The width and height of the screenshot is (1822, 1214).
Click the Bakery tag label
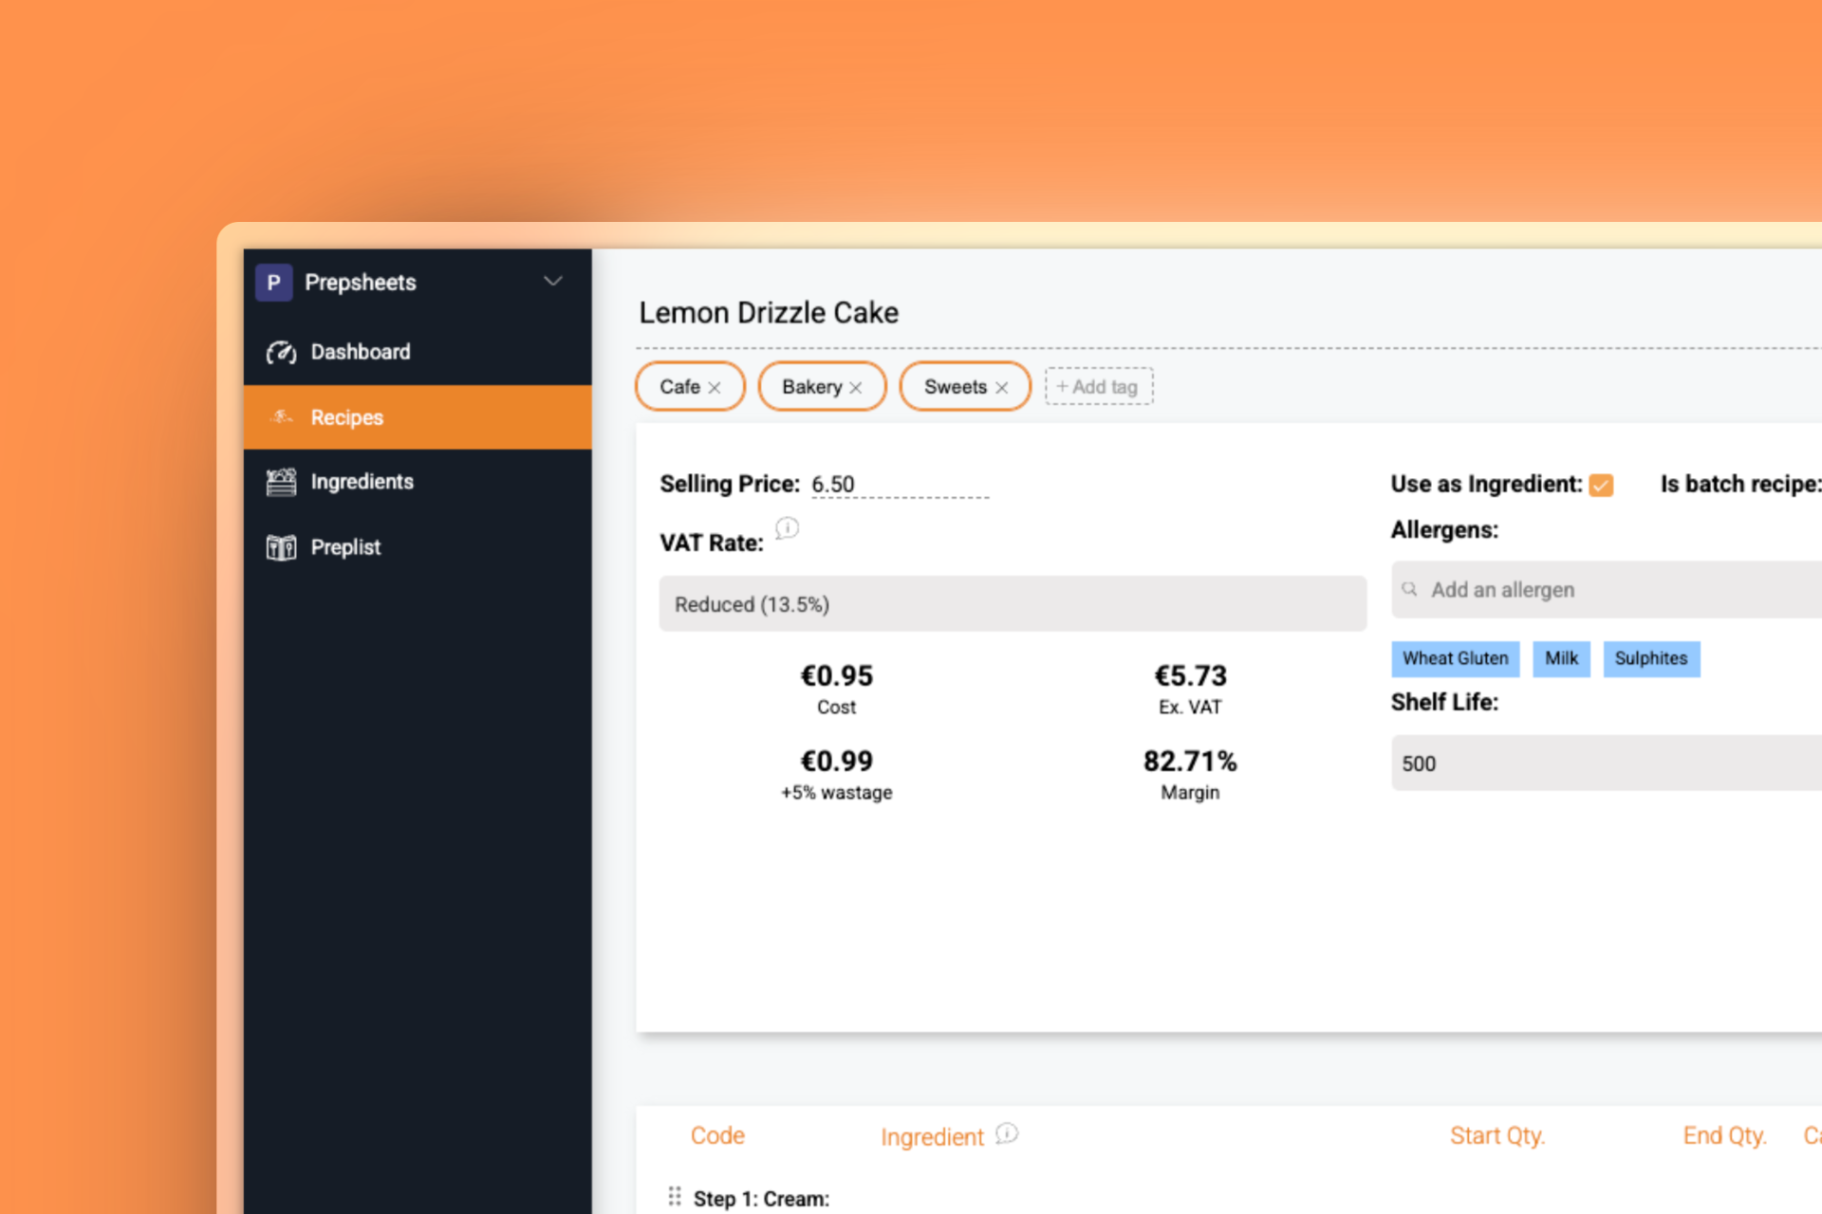click(x=811, y=387)
